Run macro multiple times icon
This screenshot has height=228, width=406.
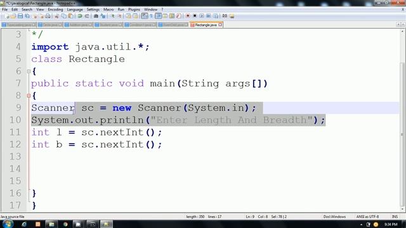tap(209, 16)
